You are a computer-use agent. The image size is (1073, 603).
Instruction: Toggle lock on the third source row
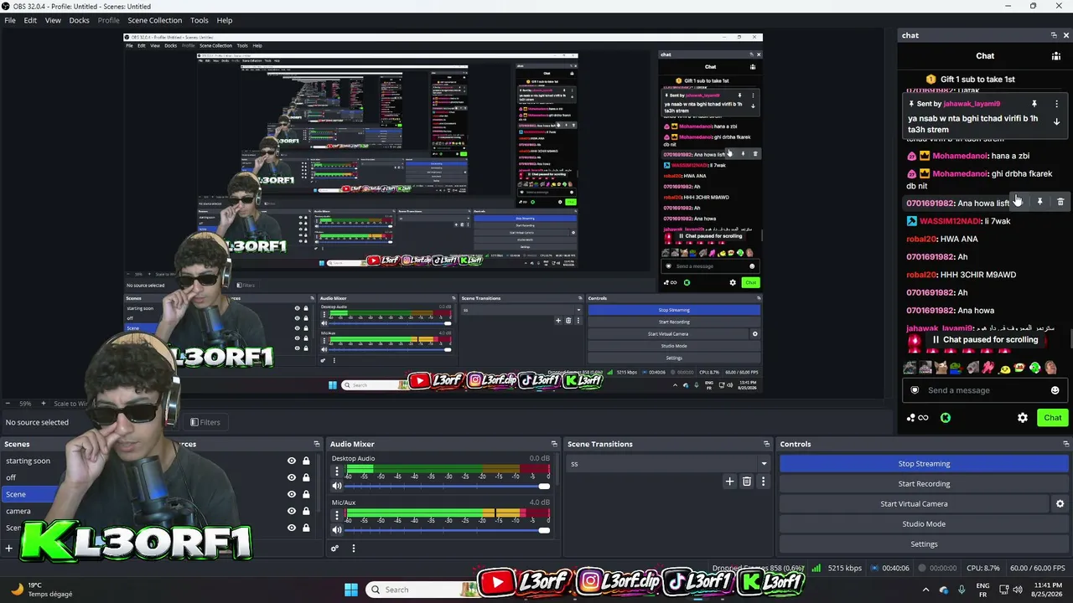point(306,494)
